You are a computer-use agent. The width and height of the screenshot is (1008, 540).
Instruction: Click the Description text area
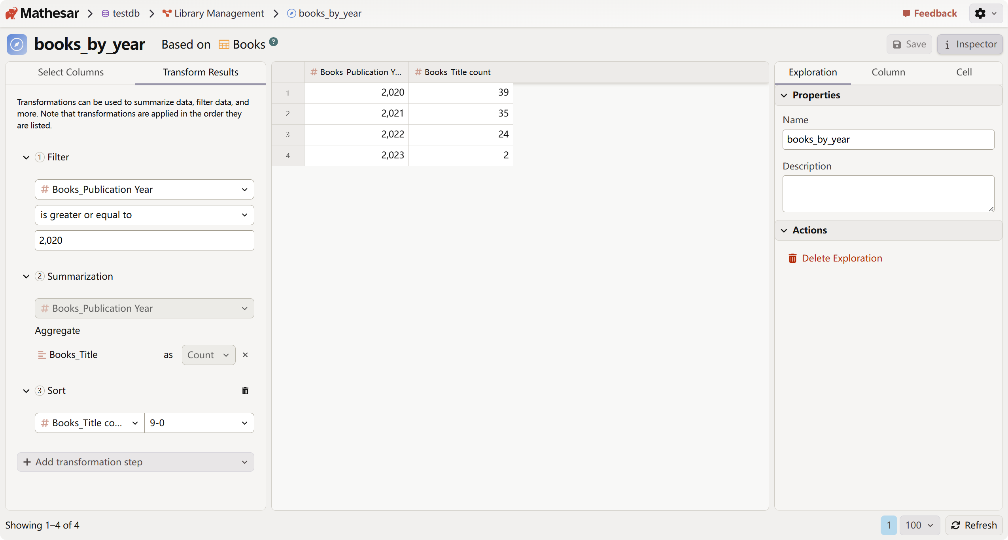point(888,194)
